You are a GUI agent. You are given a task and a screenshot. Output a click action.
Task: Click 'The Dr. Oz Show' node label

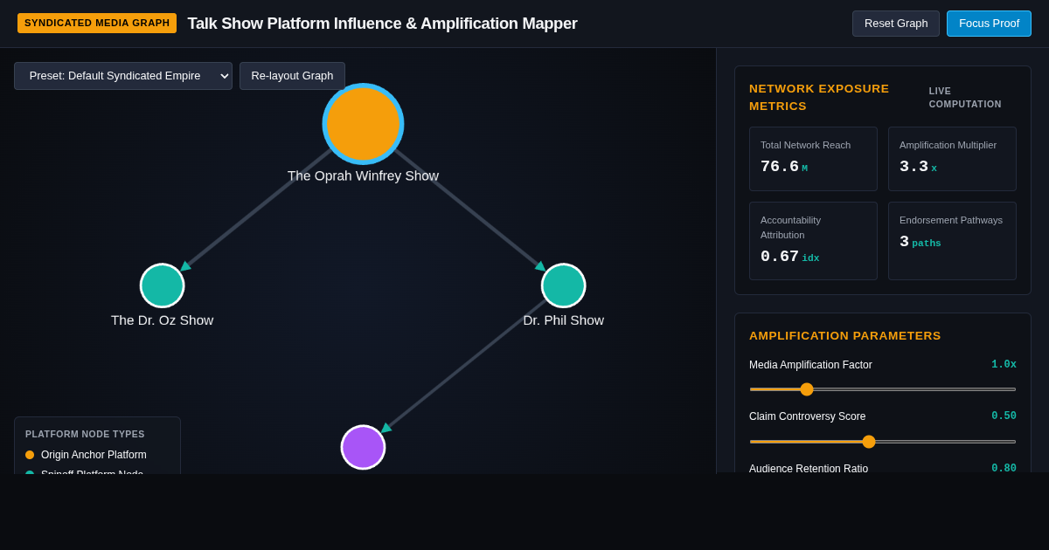162,320
